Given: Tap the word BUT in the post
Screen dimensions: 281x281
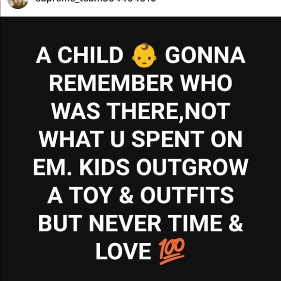Looking at the screenshot, I should [60, 223].
